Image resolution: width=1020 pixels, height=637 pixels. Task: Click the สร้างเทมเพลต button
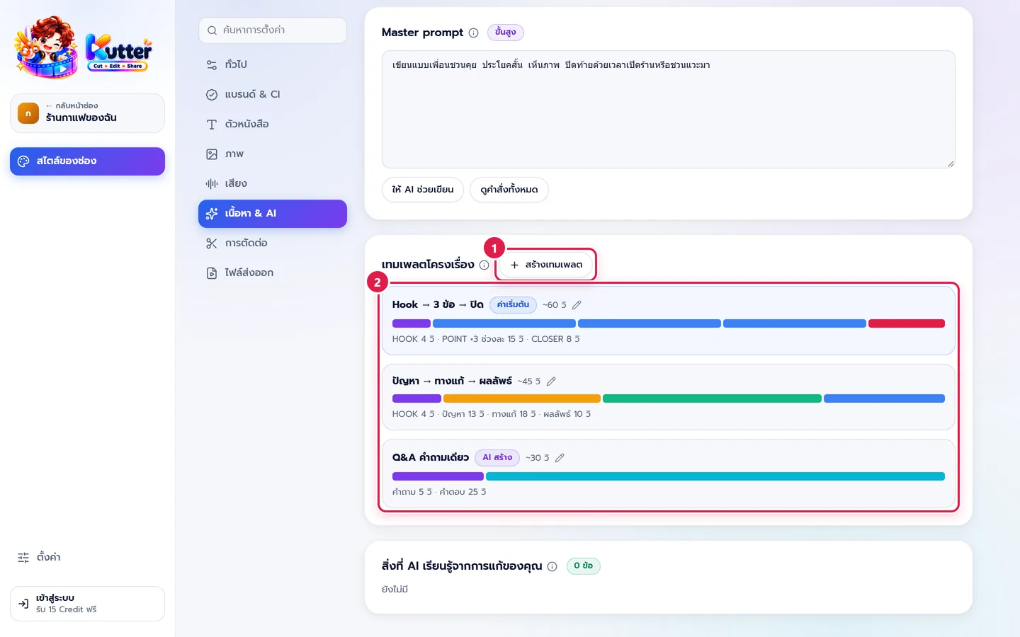[x=546, y=265]
